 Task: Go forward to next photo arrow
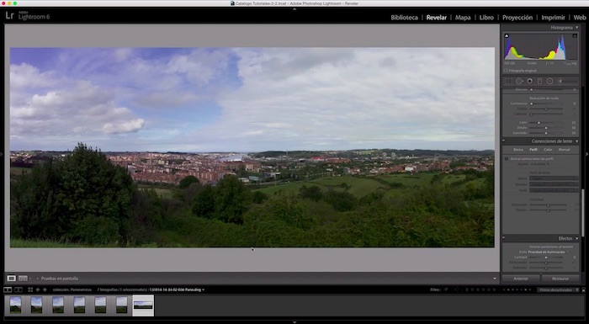pyautogui.click(x=45, y=289)
